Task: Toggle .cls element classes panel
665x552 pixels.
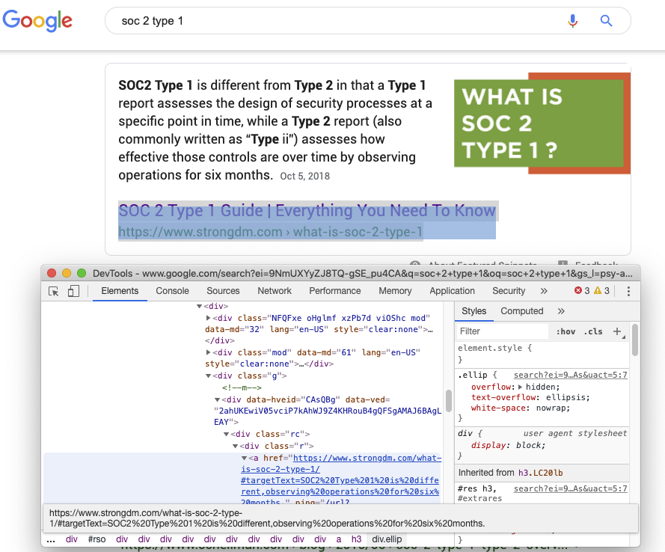Action: (x=593, y=331)
